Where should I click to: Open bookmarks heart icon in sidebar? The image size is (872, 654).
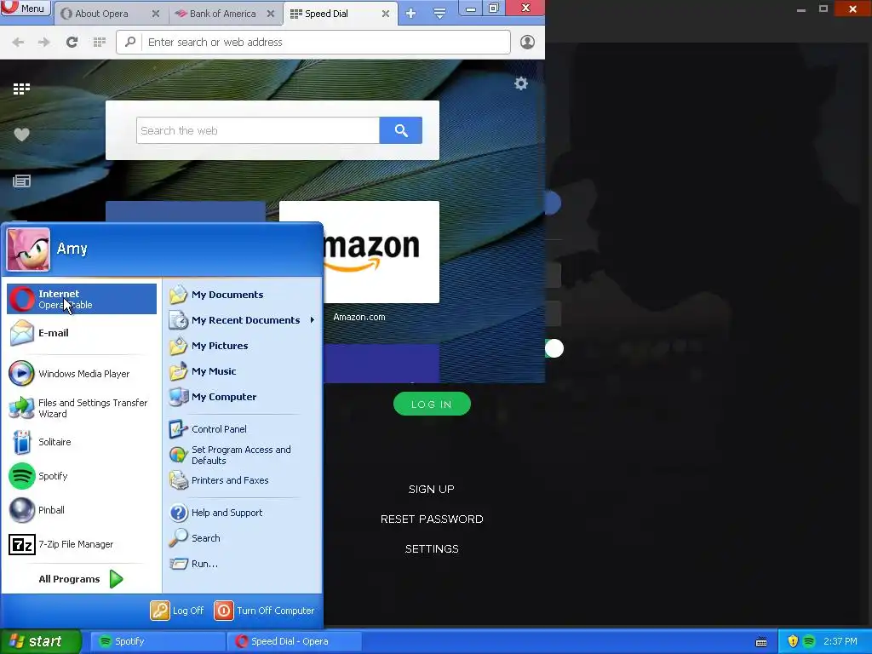(21, 135)
